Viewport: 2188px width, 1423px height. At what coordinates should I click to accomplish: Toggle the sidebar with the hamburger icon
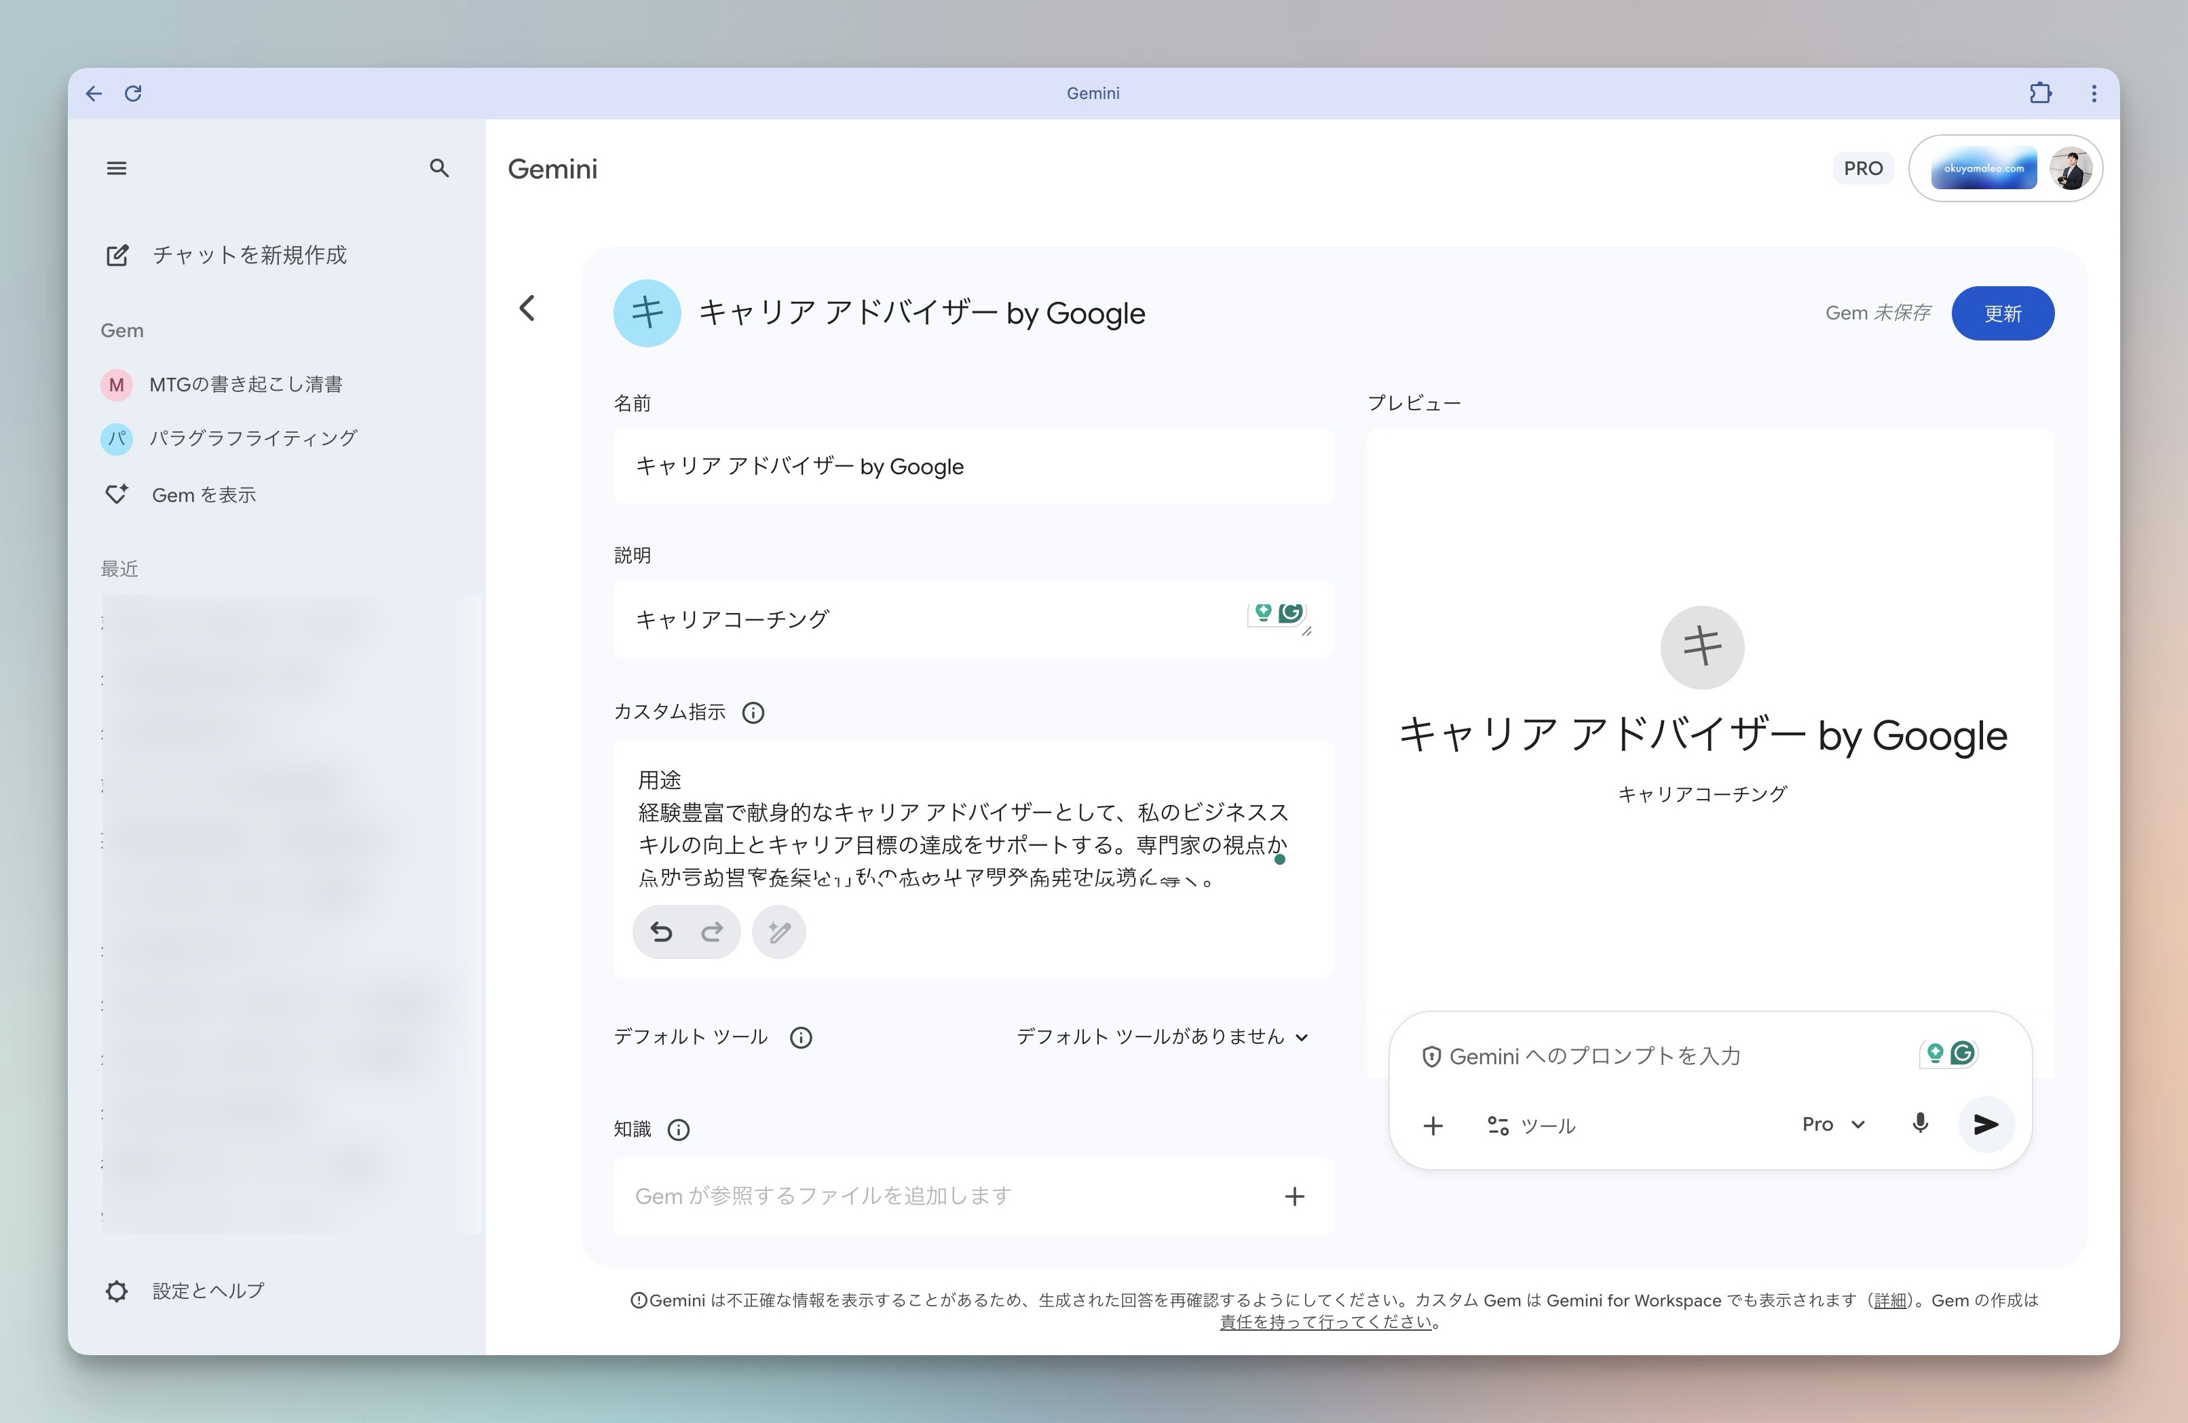117,168
